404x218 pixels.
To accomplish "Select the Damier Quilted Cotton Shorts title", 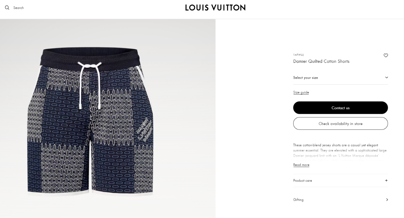I will [x=321, y=61].
